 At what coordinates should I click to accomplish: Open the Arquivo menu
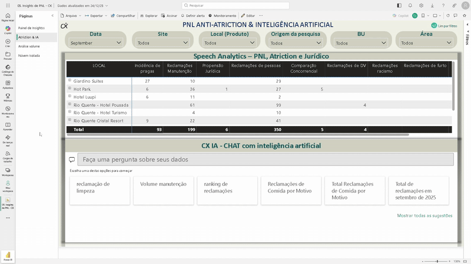pos(71,16)
